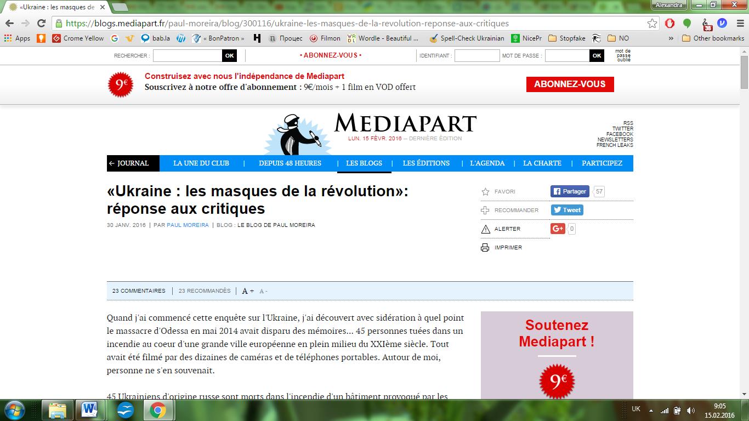Mark article as FAVORI star
This screenshot has width=749, height=421.
pos(485,192)
